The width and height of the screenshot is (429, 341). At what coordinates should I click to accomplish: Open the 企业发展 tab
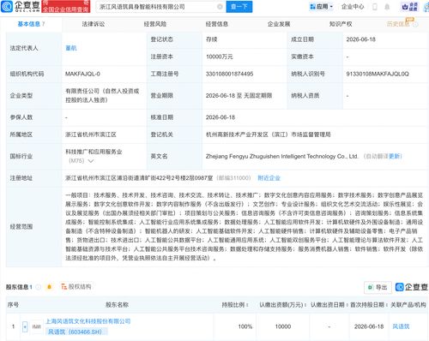coord(279,24)
